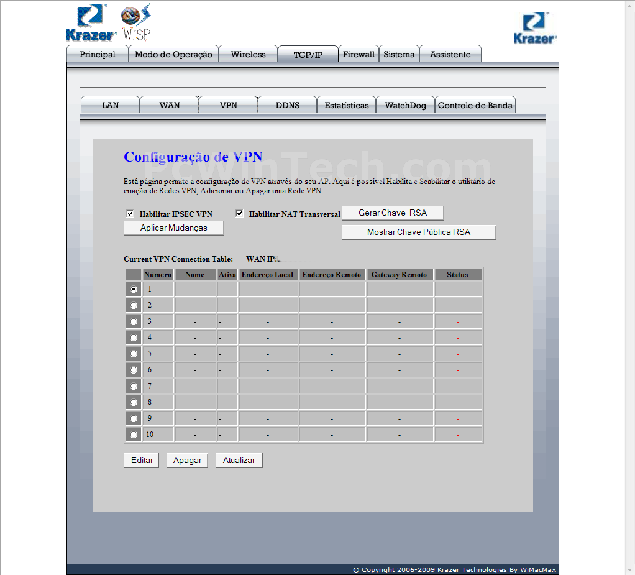Click the Krazer logo at top right
Image resolution: width=635 pixels, height=575 pixels.
(x=535, y=27)
